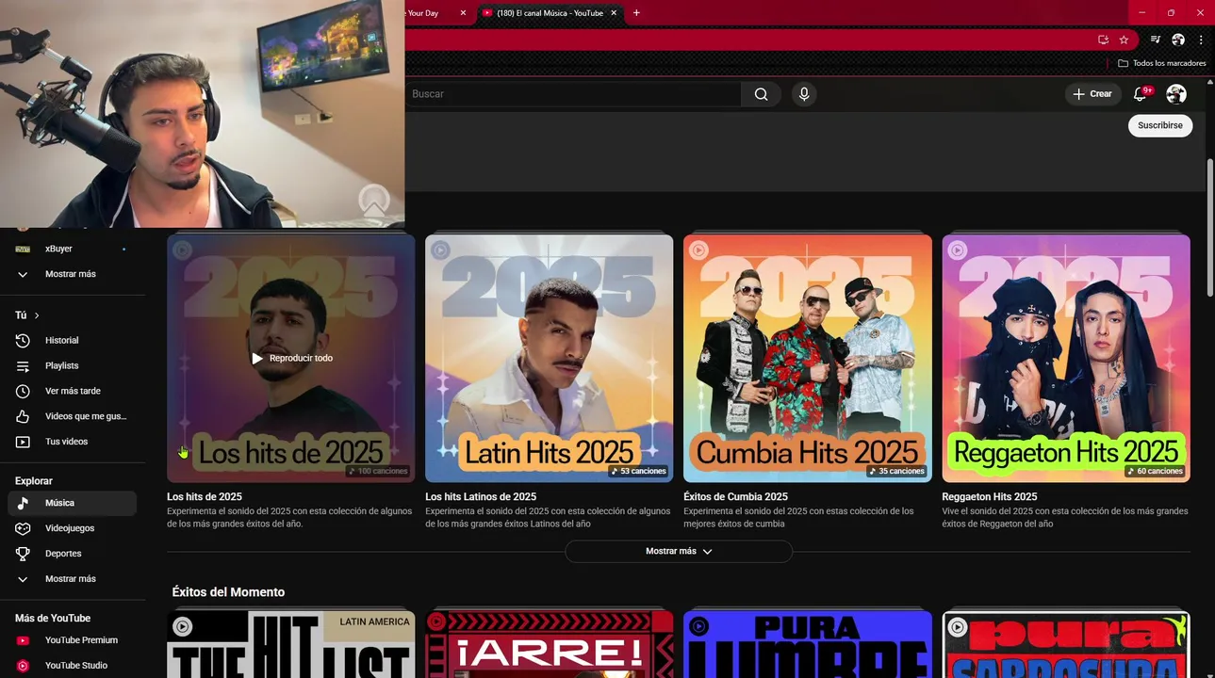Click Éxitos del Momento heading

tap(228, 592)
